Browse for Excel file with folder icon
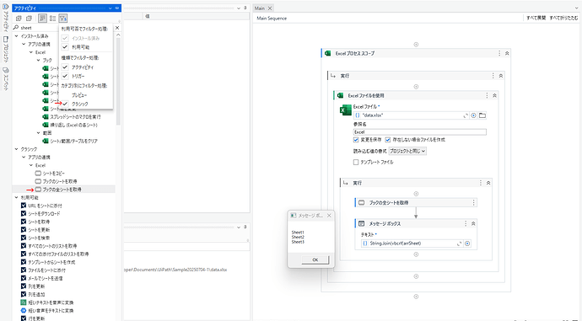Viewport: 582px width, 321px height. coord(482,115)
